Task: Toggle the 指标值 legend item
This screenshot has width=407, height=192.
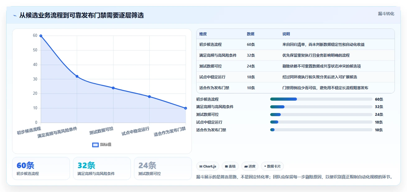Action: tap(102, 145)
